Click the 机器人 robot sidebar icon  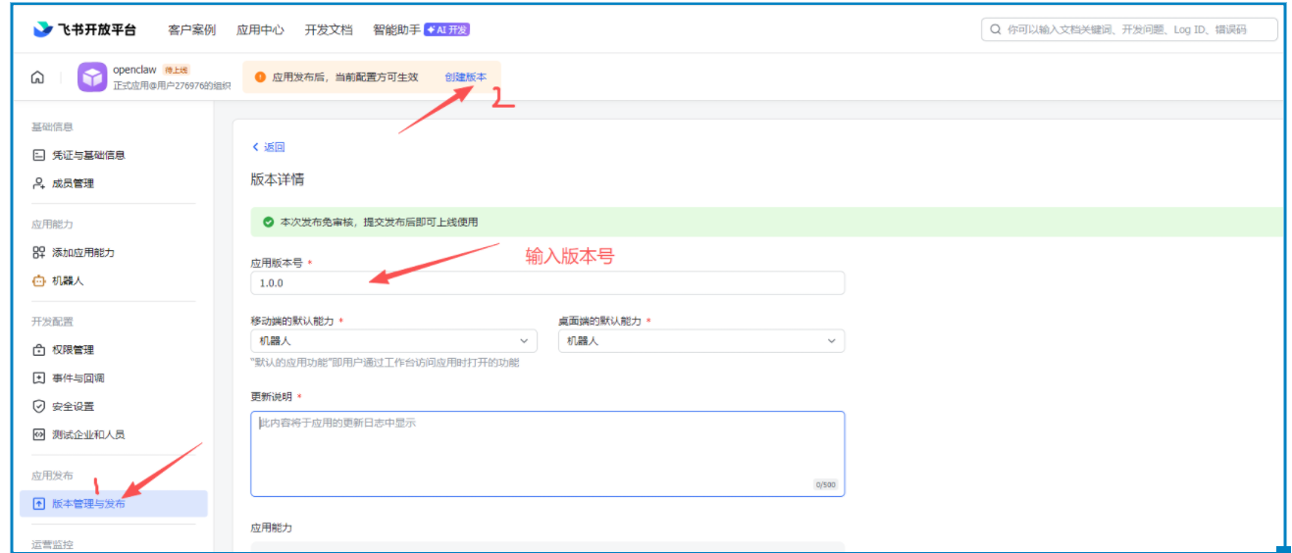tap(39, 280)
